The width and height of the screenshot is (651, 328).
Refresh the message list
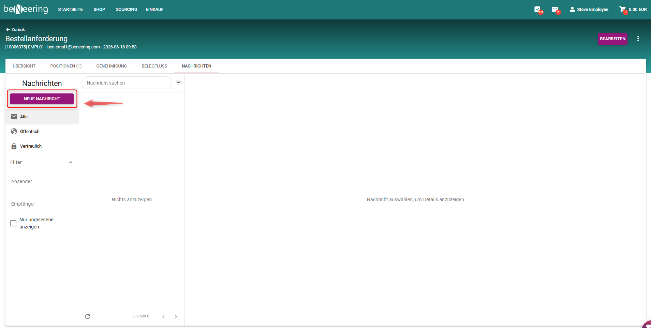(x=88, y=316)
